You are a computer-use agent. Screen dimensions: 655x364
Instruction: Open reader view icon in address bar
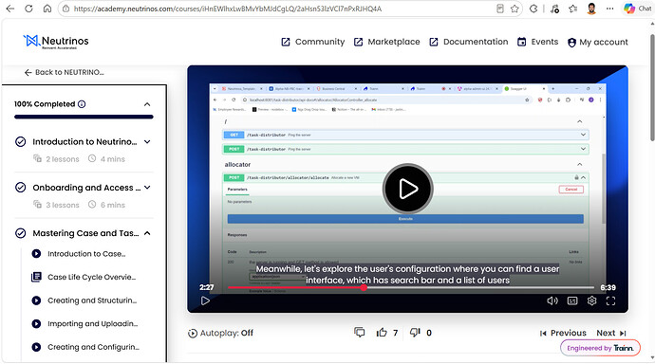coord(500,9)
